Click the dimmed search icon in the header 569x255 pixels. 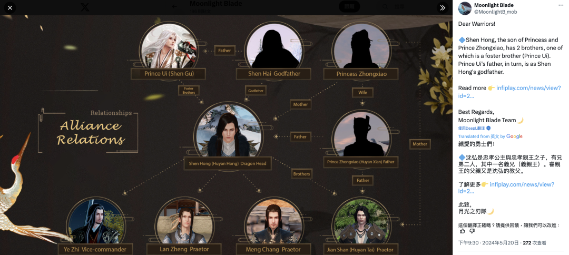(x=385, y=6)
